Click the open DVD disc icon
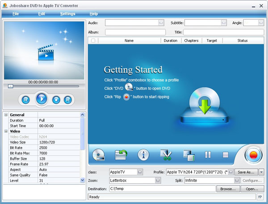The width and height of the screenshot is (268, 204). tap(98, 155)
